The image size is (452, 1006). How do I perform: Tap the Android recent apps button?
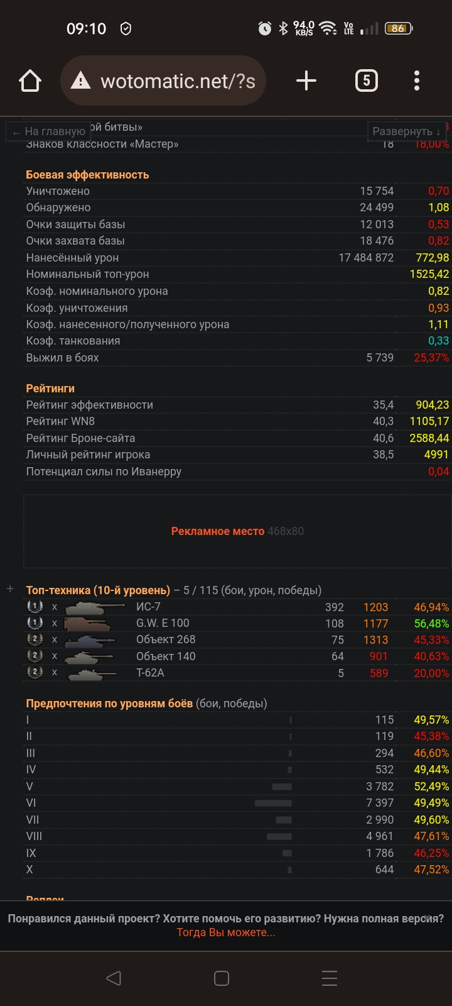(330, 978)
